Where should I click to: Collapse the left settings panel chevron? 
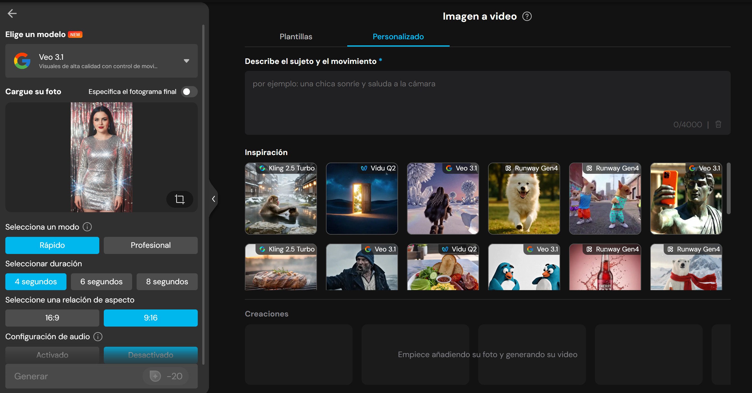(213, 199)
